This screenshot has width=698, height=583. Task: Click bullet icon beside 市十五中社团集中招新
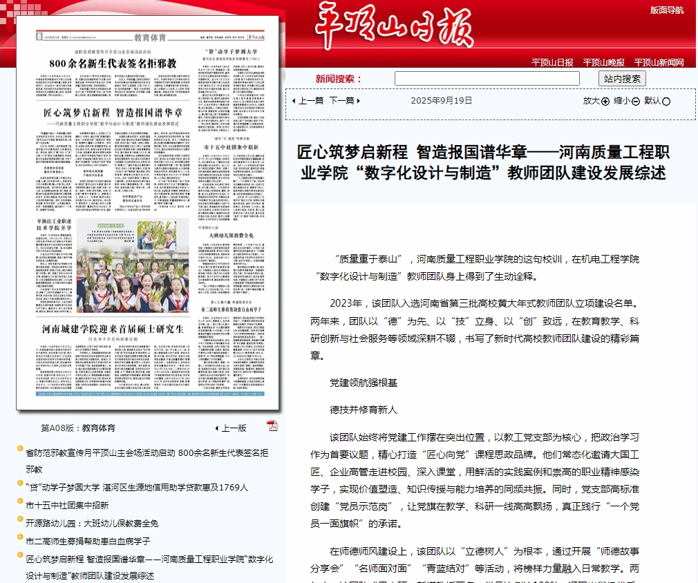pos(20,505)
